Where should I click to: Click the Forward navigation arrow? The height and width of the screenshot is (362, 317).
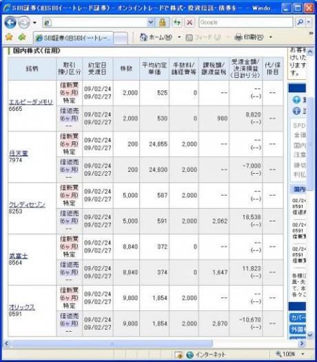pos(24,23)
